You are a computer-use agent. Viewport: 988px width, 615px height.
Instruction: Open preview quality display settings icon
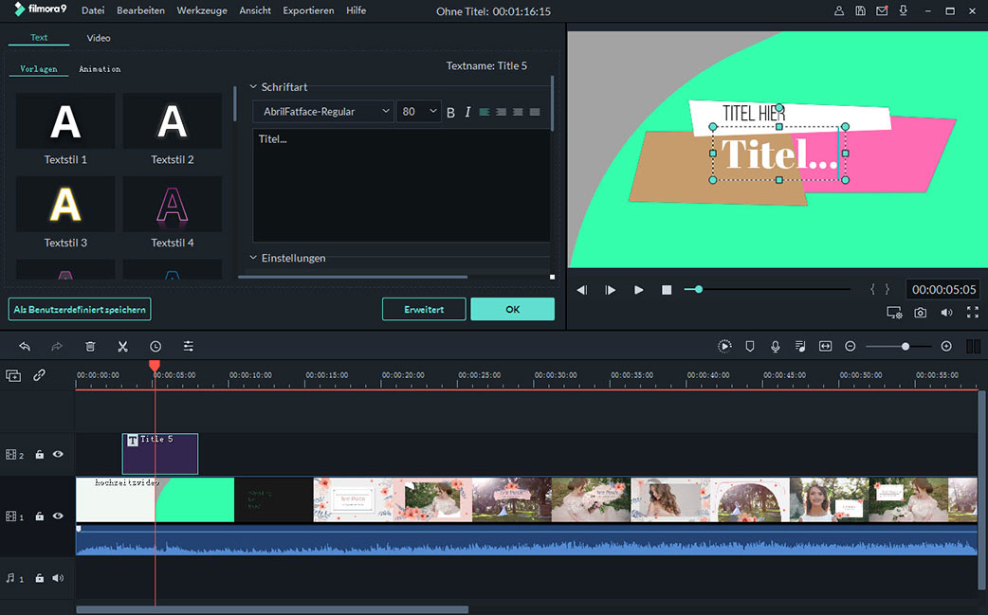point(894,312)
